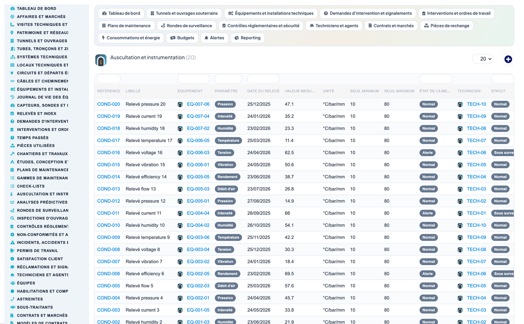Select the Analyses prédictives chart icon

(12, 202)
